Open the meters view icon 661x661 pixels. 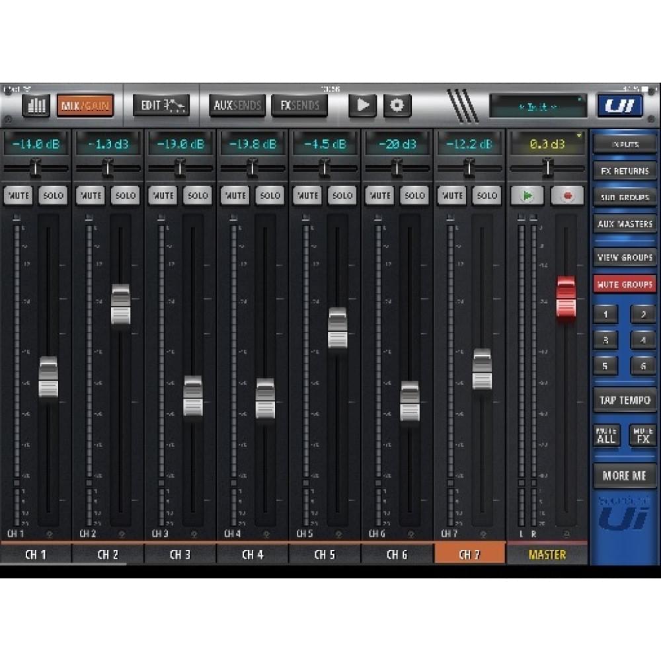[x=36, y=104]
